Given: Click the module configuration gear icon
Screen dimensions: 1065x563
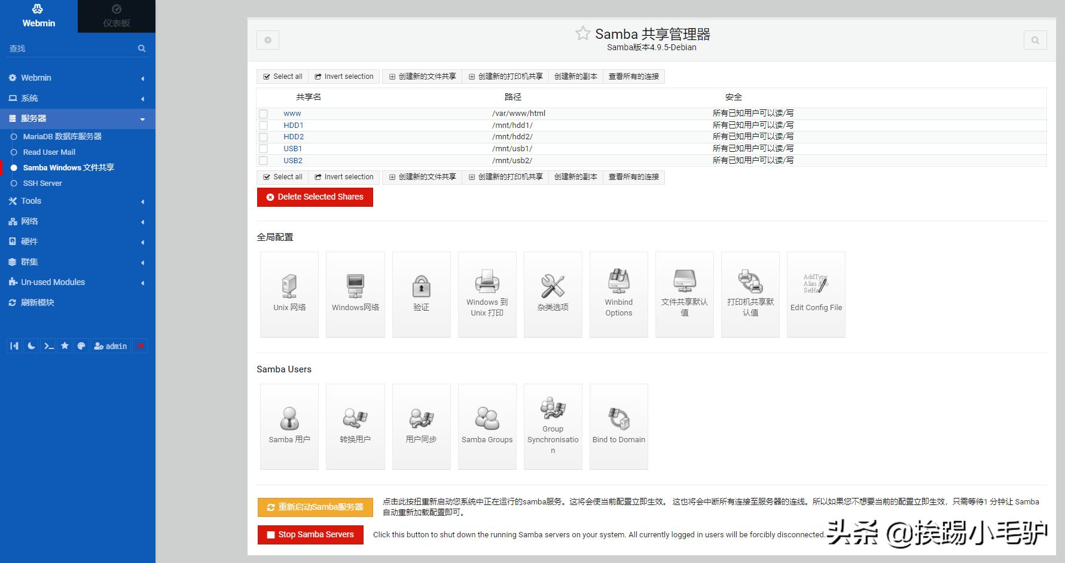Looking at the screenshot, I should (268, 40).
